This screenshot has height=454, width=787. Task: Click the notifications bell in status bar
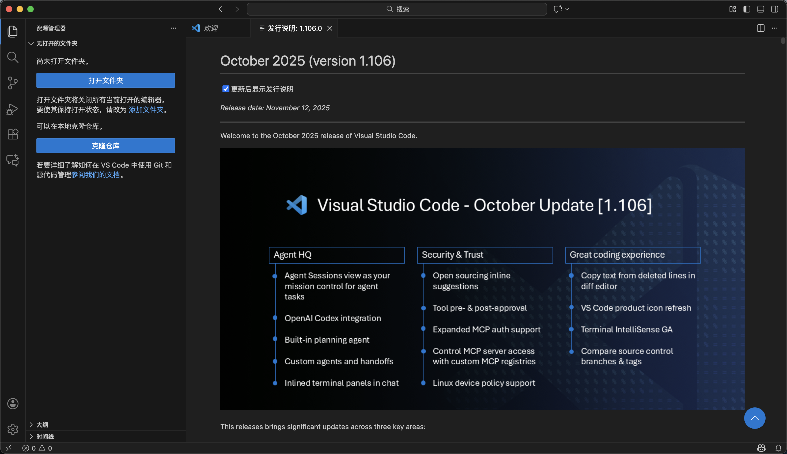778,448
